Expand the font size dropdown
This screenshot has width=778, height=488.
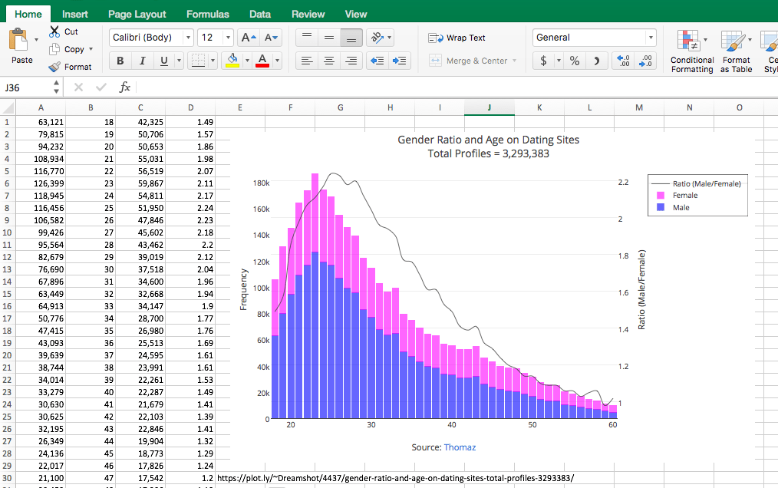click(228, 38)
